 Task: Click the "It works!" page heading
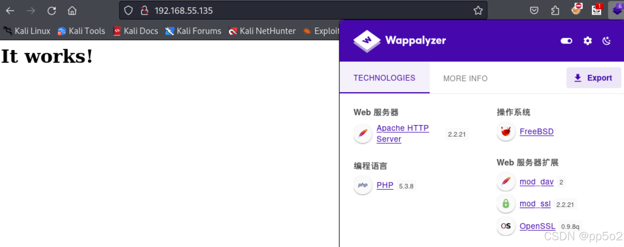(x=47, y=56)
